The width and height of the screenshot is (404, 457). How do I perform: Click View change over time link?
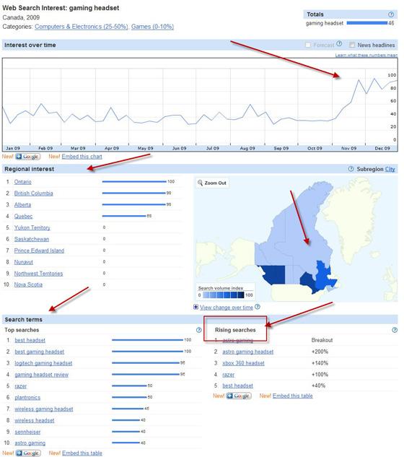(x=227, y=307)
